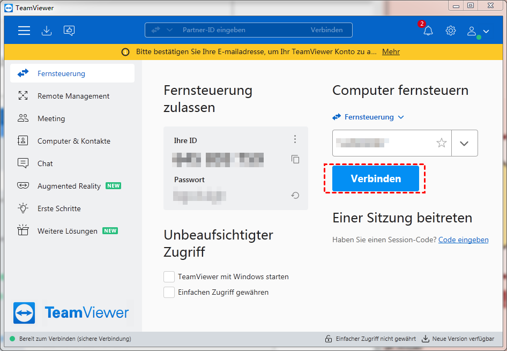Open the Fernsteuerung connection mode dropdown
The width and height of the screenshot is (507, 351).
coord(369,117)
